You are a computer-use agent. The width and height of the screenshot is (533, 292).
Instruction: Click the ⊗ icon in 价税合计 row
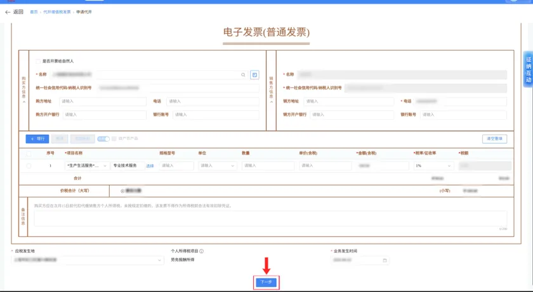point(122,191)
